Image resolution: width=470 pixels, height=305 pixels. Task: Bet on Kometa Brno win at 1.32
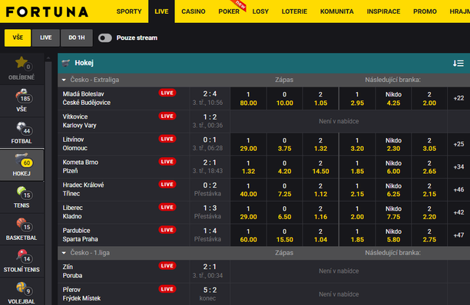tap(248, 167)
